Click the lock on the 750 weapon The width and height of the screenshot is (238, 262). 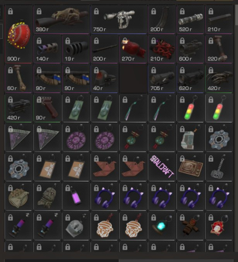click(x=96, y=12)
